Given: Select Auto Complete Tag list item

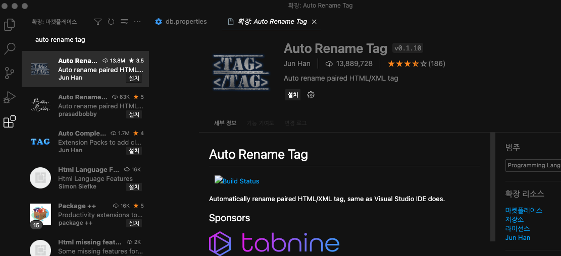Looking at the screenshot, I should [85, 142].
